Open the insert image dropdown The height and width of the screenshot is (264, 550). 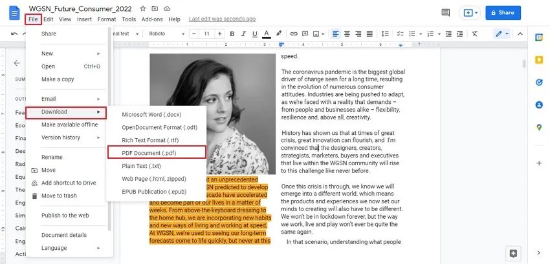318,34
